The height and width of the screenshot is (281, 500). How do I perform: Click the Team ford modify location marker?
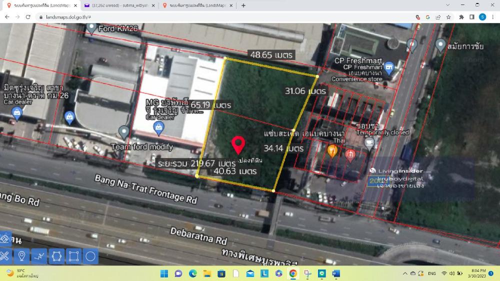pos(124,132)
